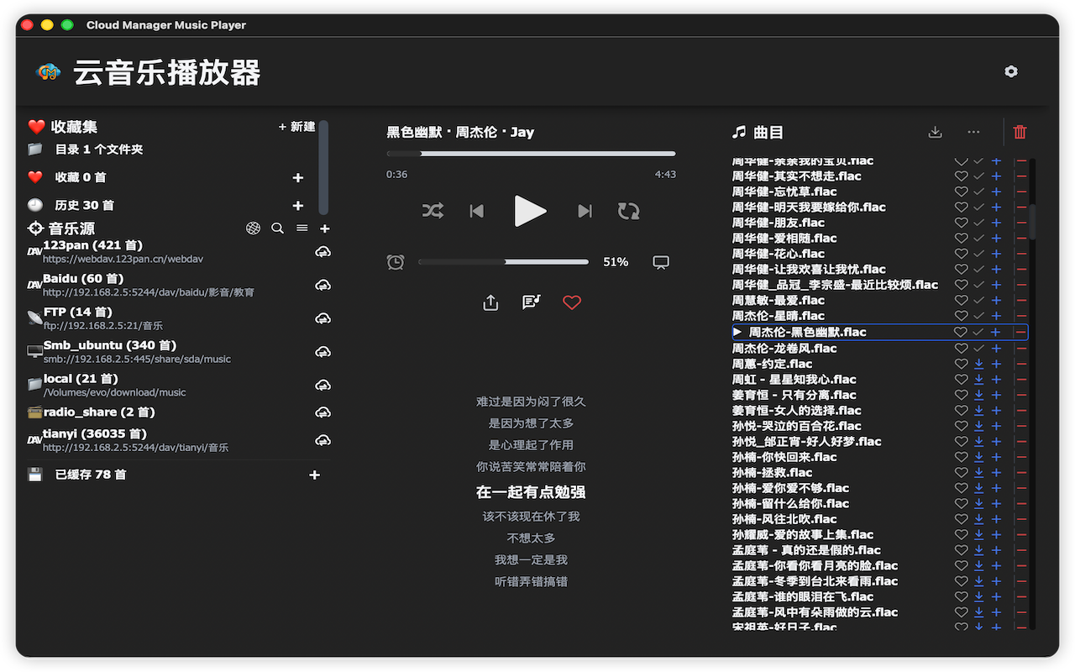
Task: Jump to lyric line 在一起有点勉强
Action: click(x=531, y=492)
